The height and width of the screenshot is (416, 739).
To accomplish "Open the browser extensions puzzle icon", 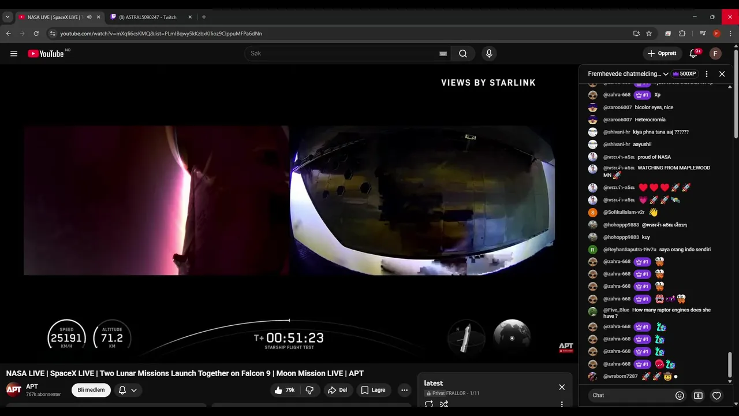I will click(x=682, y=34).
